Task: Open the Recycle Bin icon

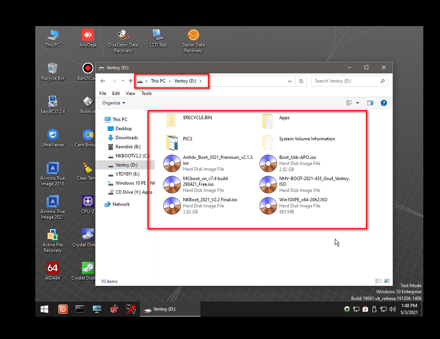Action: click(53, 72)
